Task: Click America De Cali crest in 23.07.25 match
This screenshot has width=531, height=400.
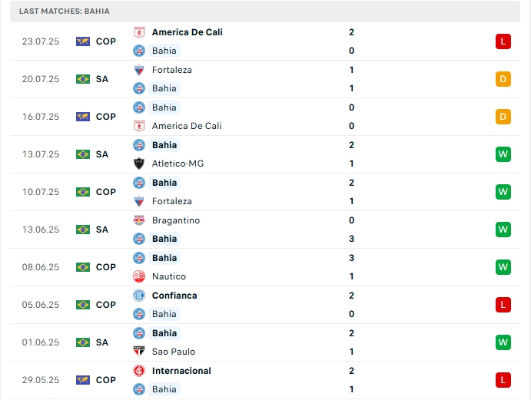Action: (x=139, y=32)
